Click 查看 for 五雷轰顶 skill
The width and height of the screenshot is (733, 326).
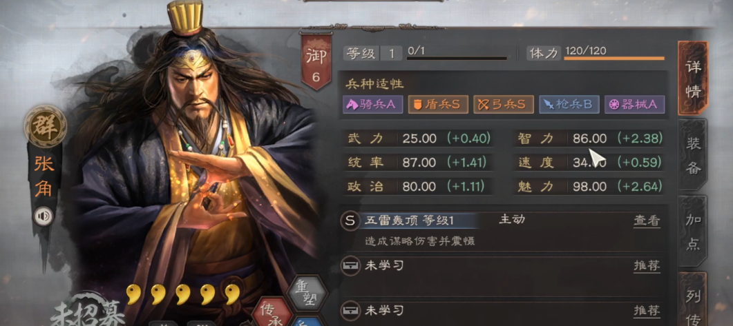[x=647, y=221]
